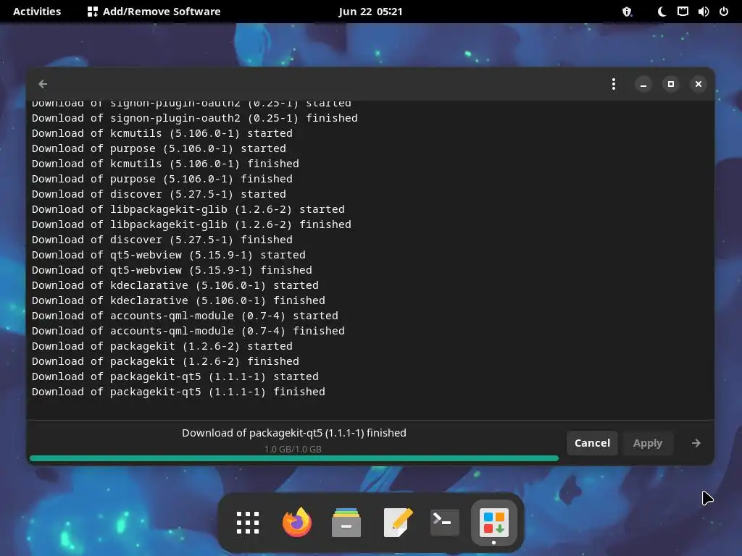Click log line 'packagekit-qt5 (1.1.1-1) finished'

178,392
